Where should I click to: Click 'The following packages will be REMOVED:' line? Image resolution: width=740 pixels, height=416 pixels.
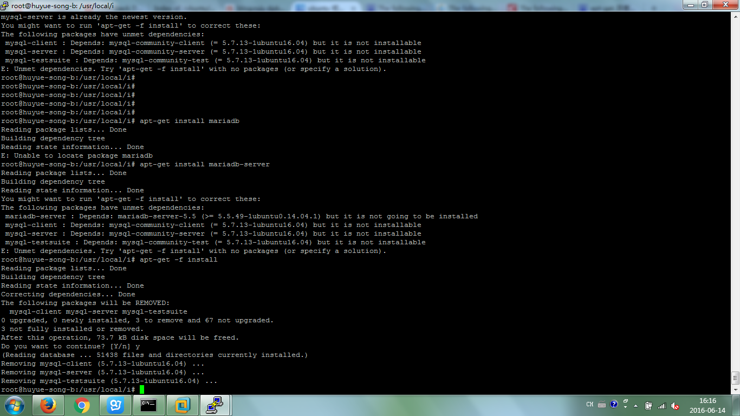[x=86, y=303]
